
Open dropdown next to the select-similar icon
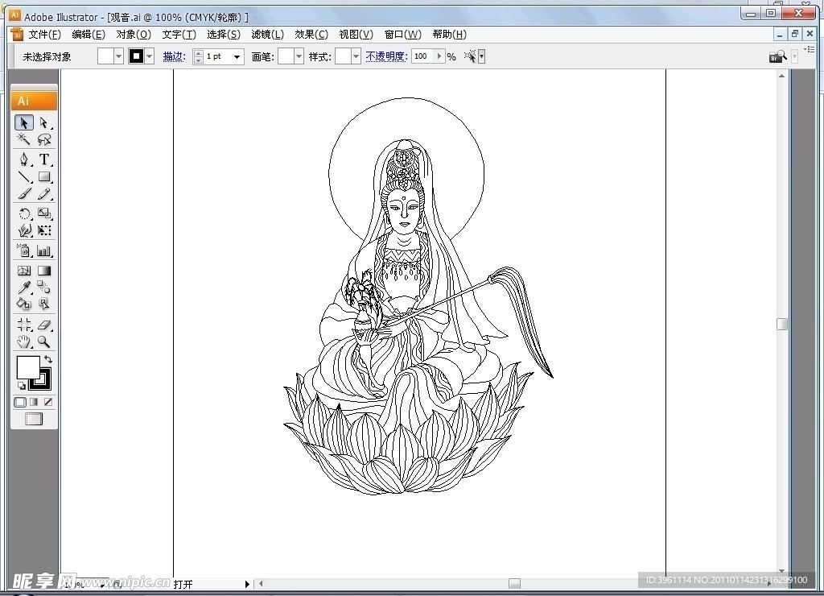tap(481, 56)
